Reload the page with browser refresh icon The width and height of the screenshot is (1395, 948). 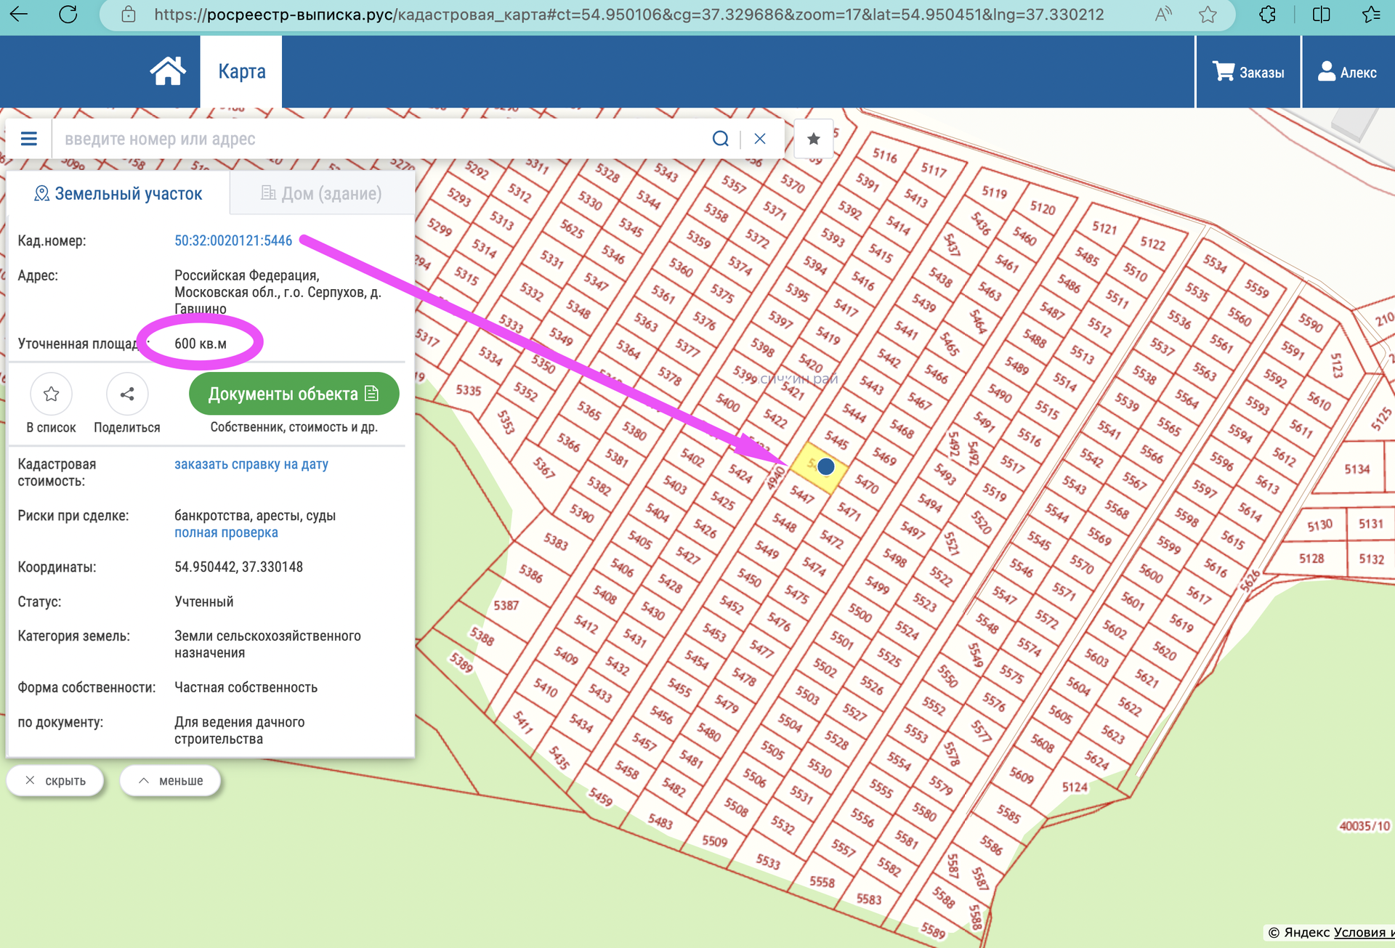coord(68,15)
